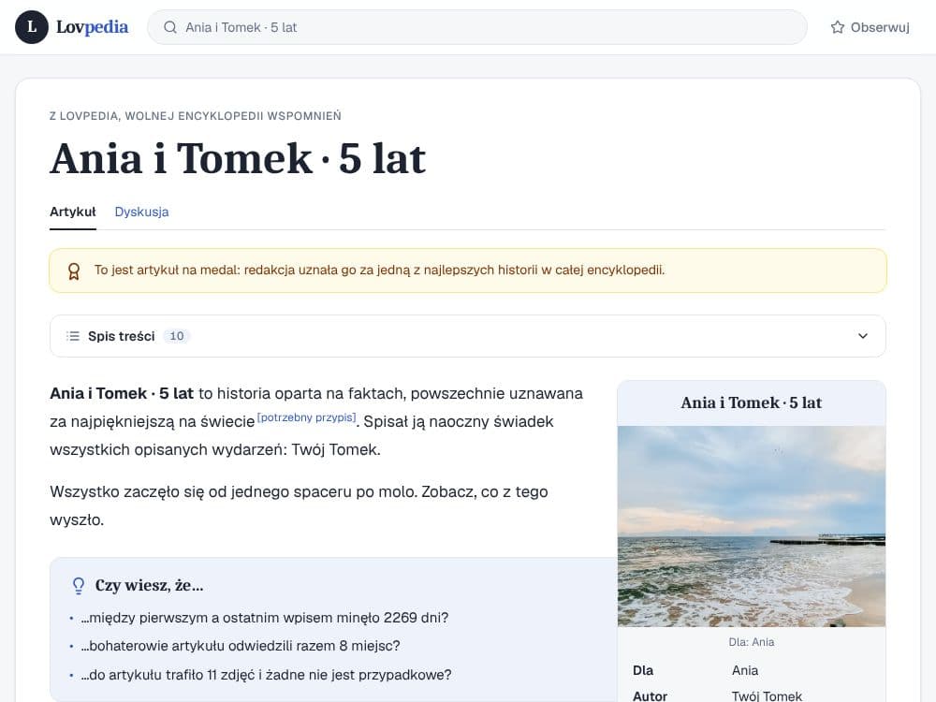This screenshot has height=702, width=936.
Task: Expand the Spis treści section
Action: click(468, 336)
